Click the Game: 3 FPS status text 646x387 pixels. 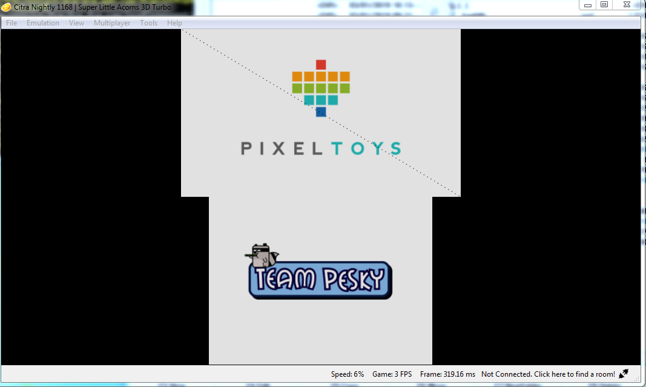392,374
